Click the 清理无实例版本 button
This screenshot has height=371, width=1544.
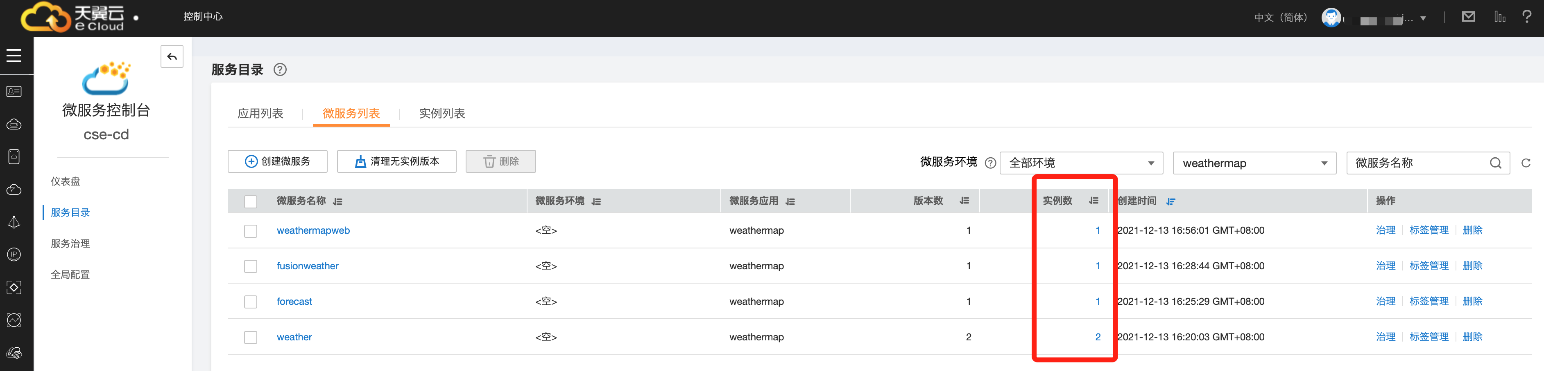pyautogui.click(x=397, y=161)
